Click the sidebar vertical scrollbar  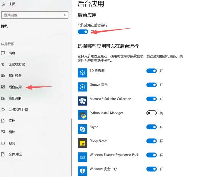[x=72, y=147]
